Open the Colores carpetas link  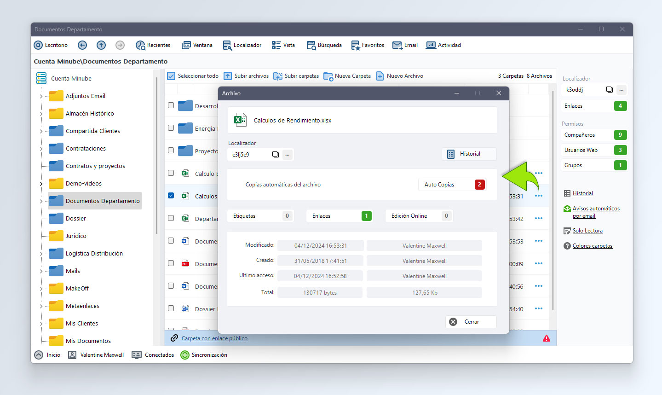(592, 246)
